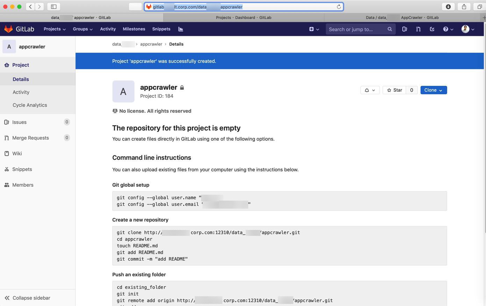
Task: Select Project in the sidebar
Action: [37, 65]
